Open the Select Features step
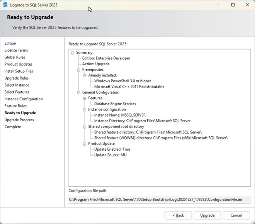The width and height of the screenshot is (255, 224). click(17, 92)
